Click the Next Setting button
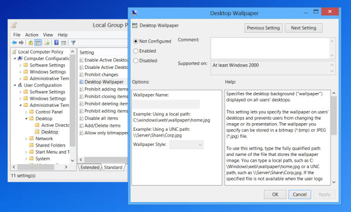This screenshot has height=212, width=351. [304, 28]
